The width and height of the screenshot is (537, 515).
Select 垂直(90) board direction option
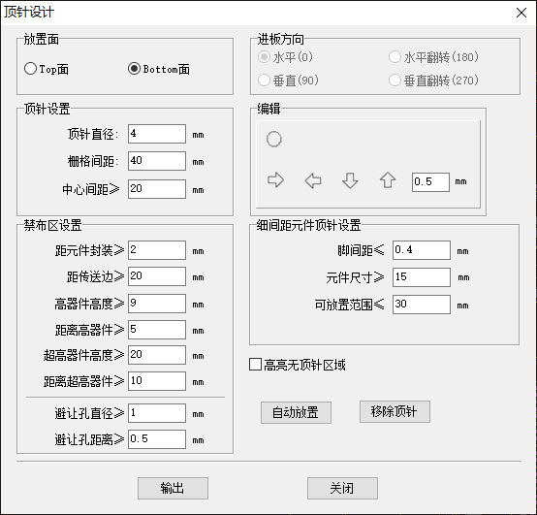click(288, 80)
